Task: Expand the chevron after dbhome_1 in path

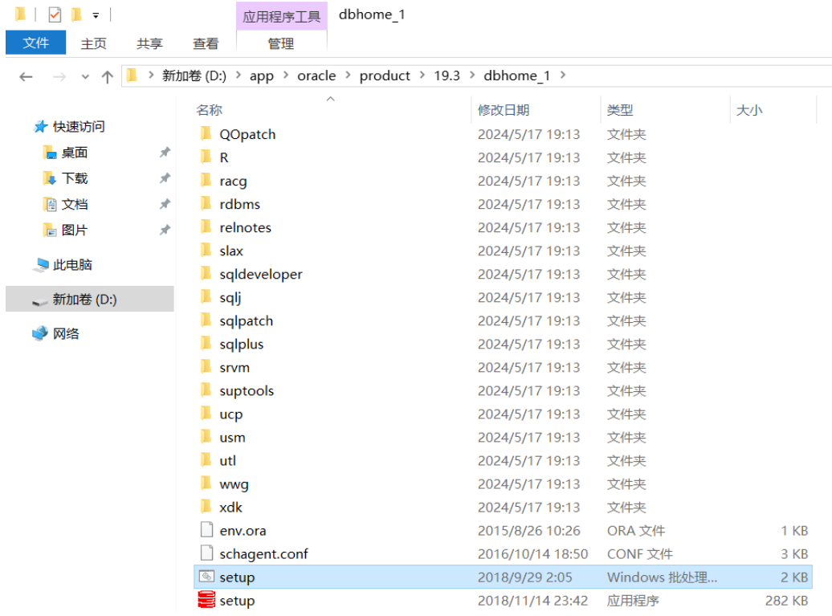Action: pos(563,75)
